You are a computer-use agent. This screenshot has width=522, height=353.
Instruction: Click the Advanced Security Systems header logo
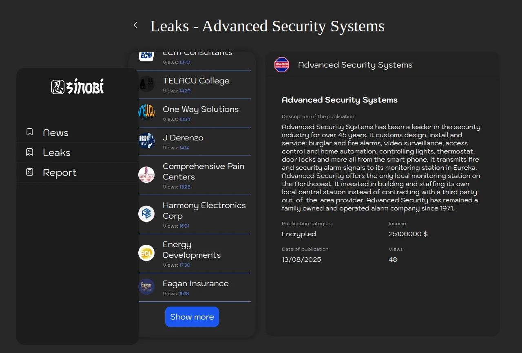tap(282, 65)
